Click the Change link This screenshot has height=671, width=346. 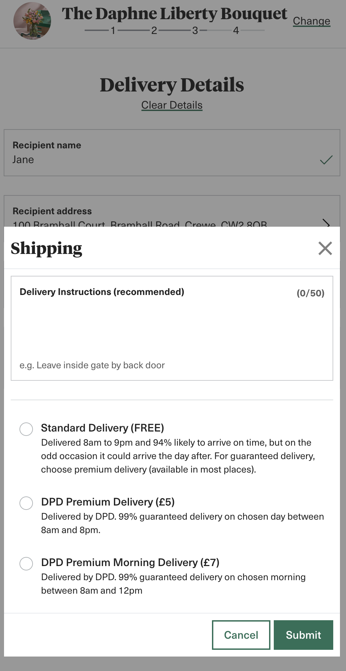(311, 21)
